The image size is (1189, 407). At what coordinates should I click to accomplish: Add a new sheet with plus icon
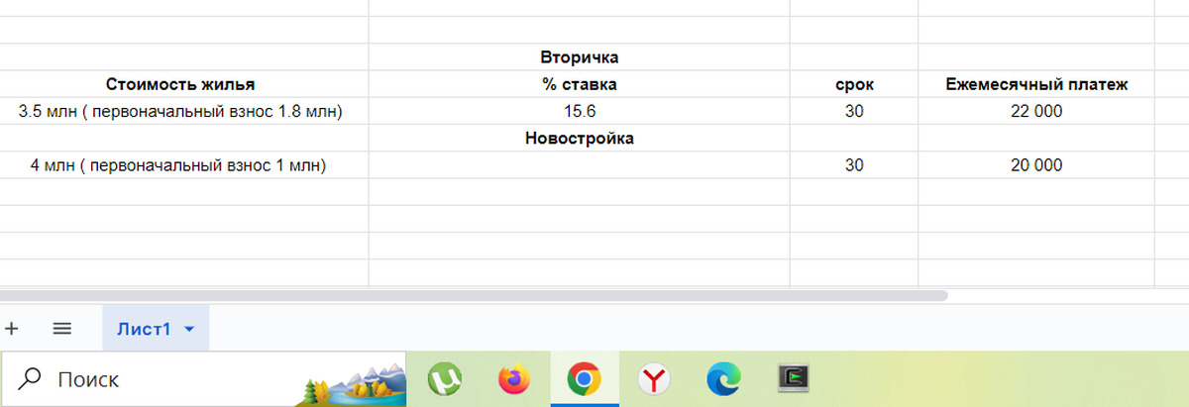(11, 329)
